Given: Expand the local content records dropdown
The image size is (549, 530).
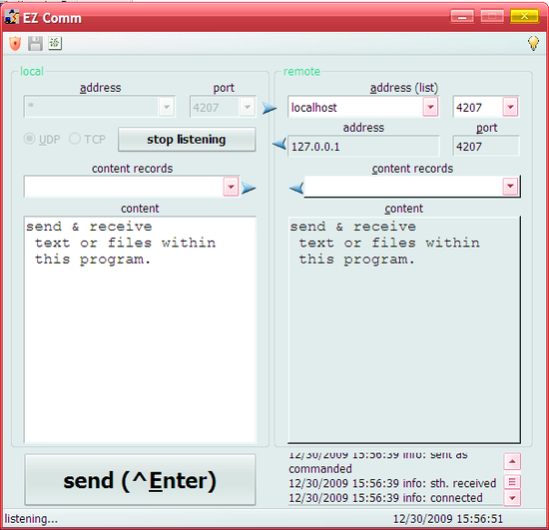Looking at the screenshot, I should [x=231, y=187].
